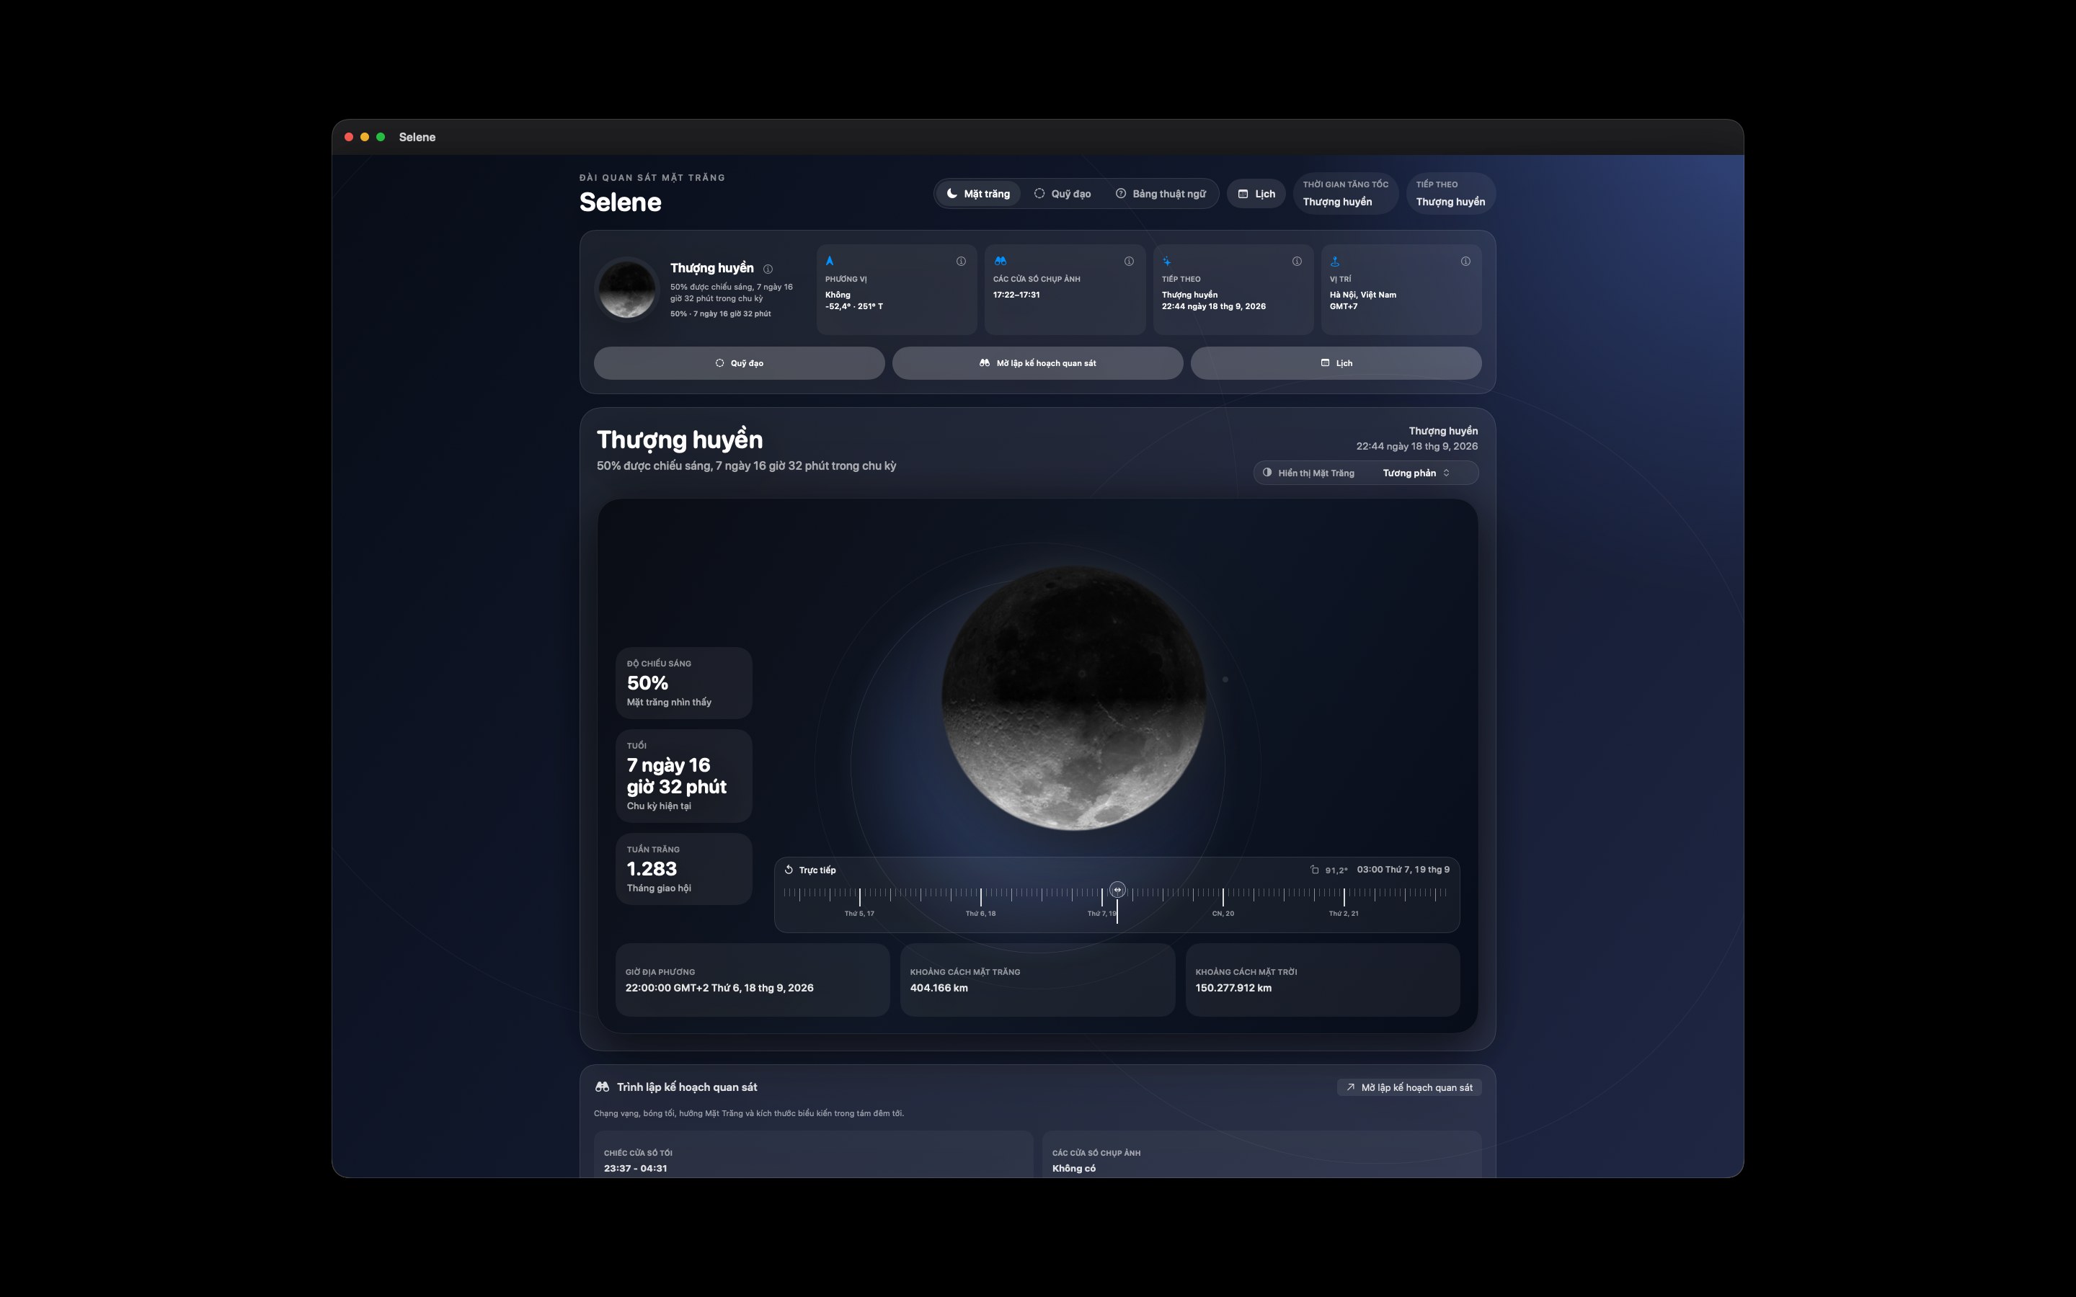Click the Tuần trăng 1.283 card

683,869
